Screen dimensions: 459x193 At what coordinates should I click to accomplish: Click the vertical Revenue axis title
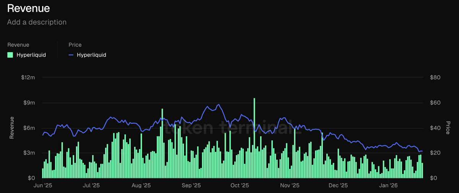12,128
